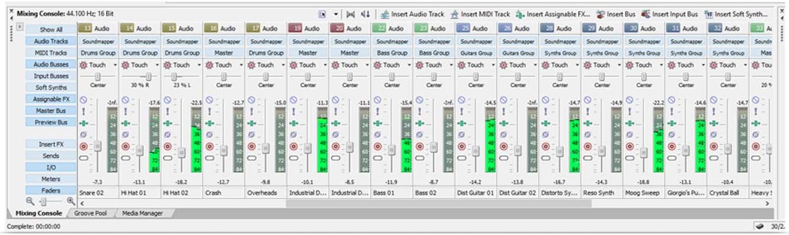
Task: Open track FX on Hi Hat 02 channel
Action: [168, 123]
